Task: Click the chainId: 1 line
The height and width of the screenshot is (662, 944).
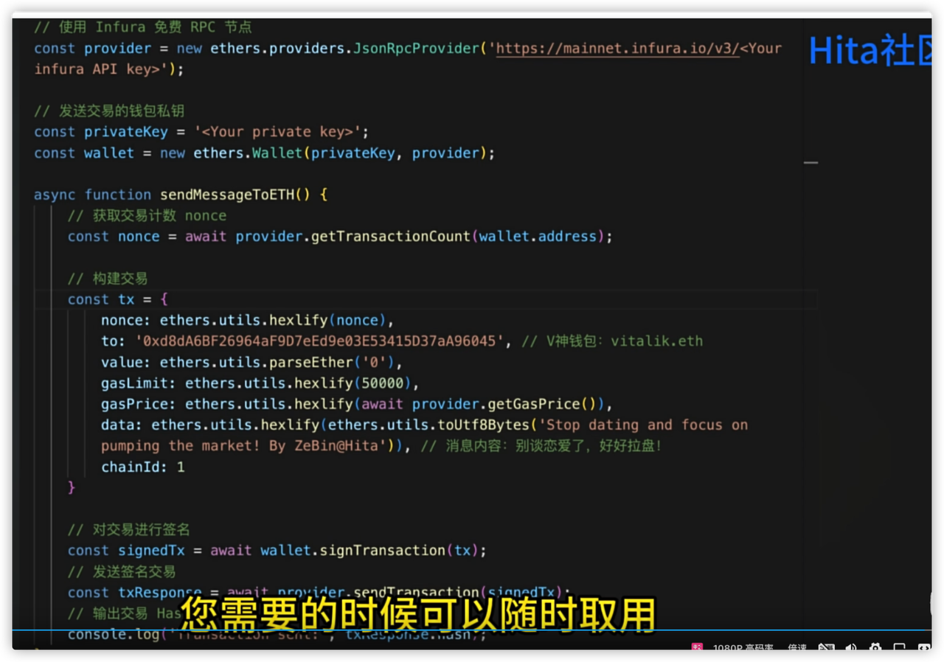Action: (x=142, y=467)
